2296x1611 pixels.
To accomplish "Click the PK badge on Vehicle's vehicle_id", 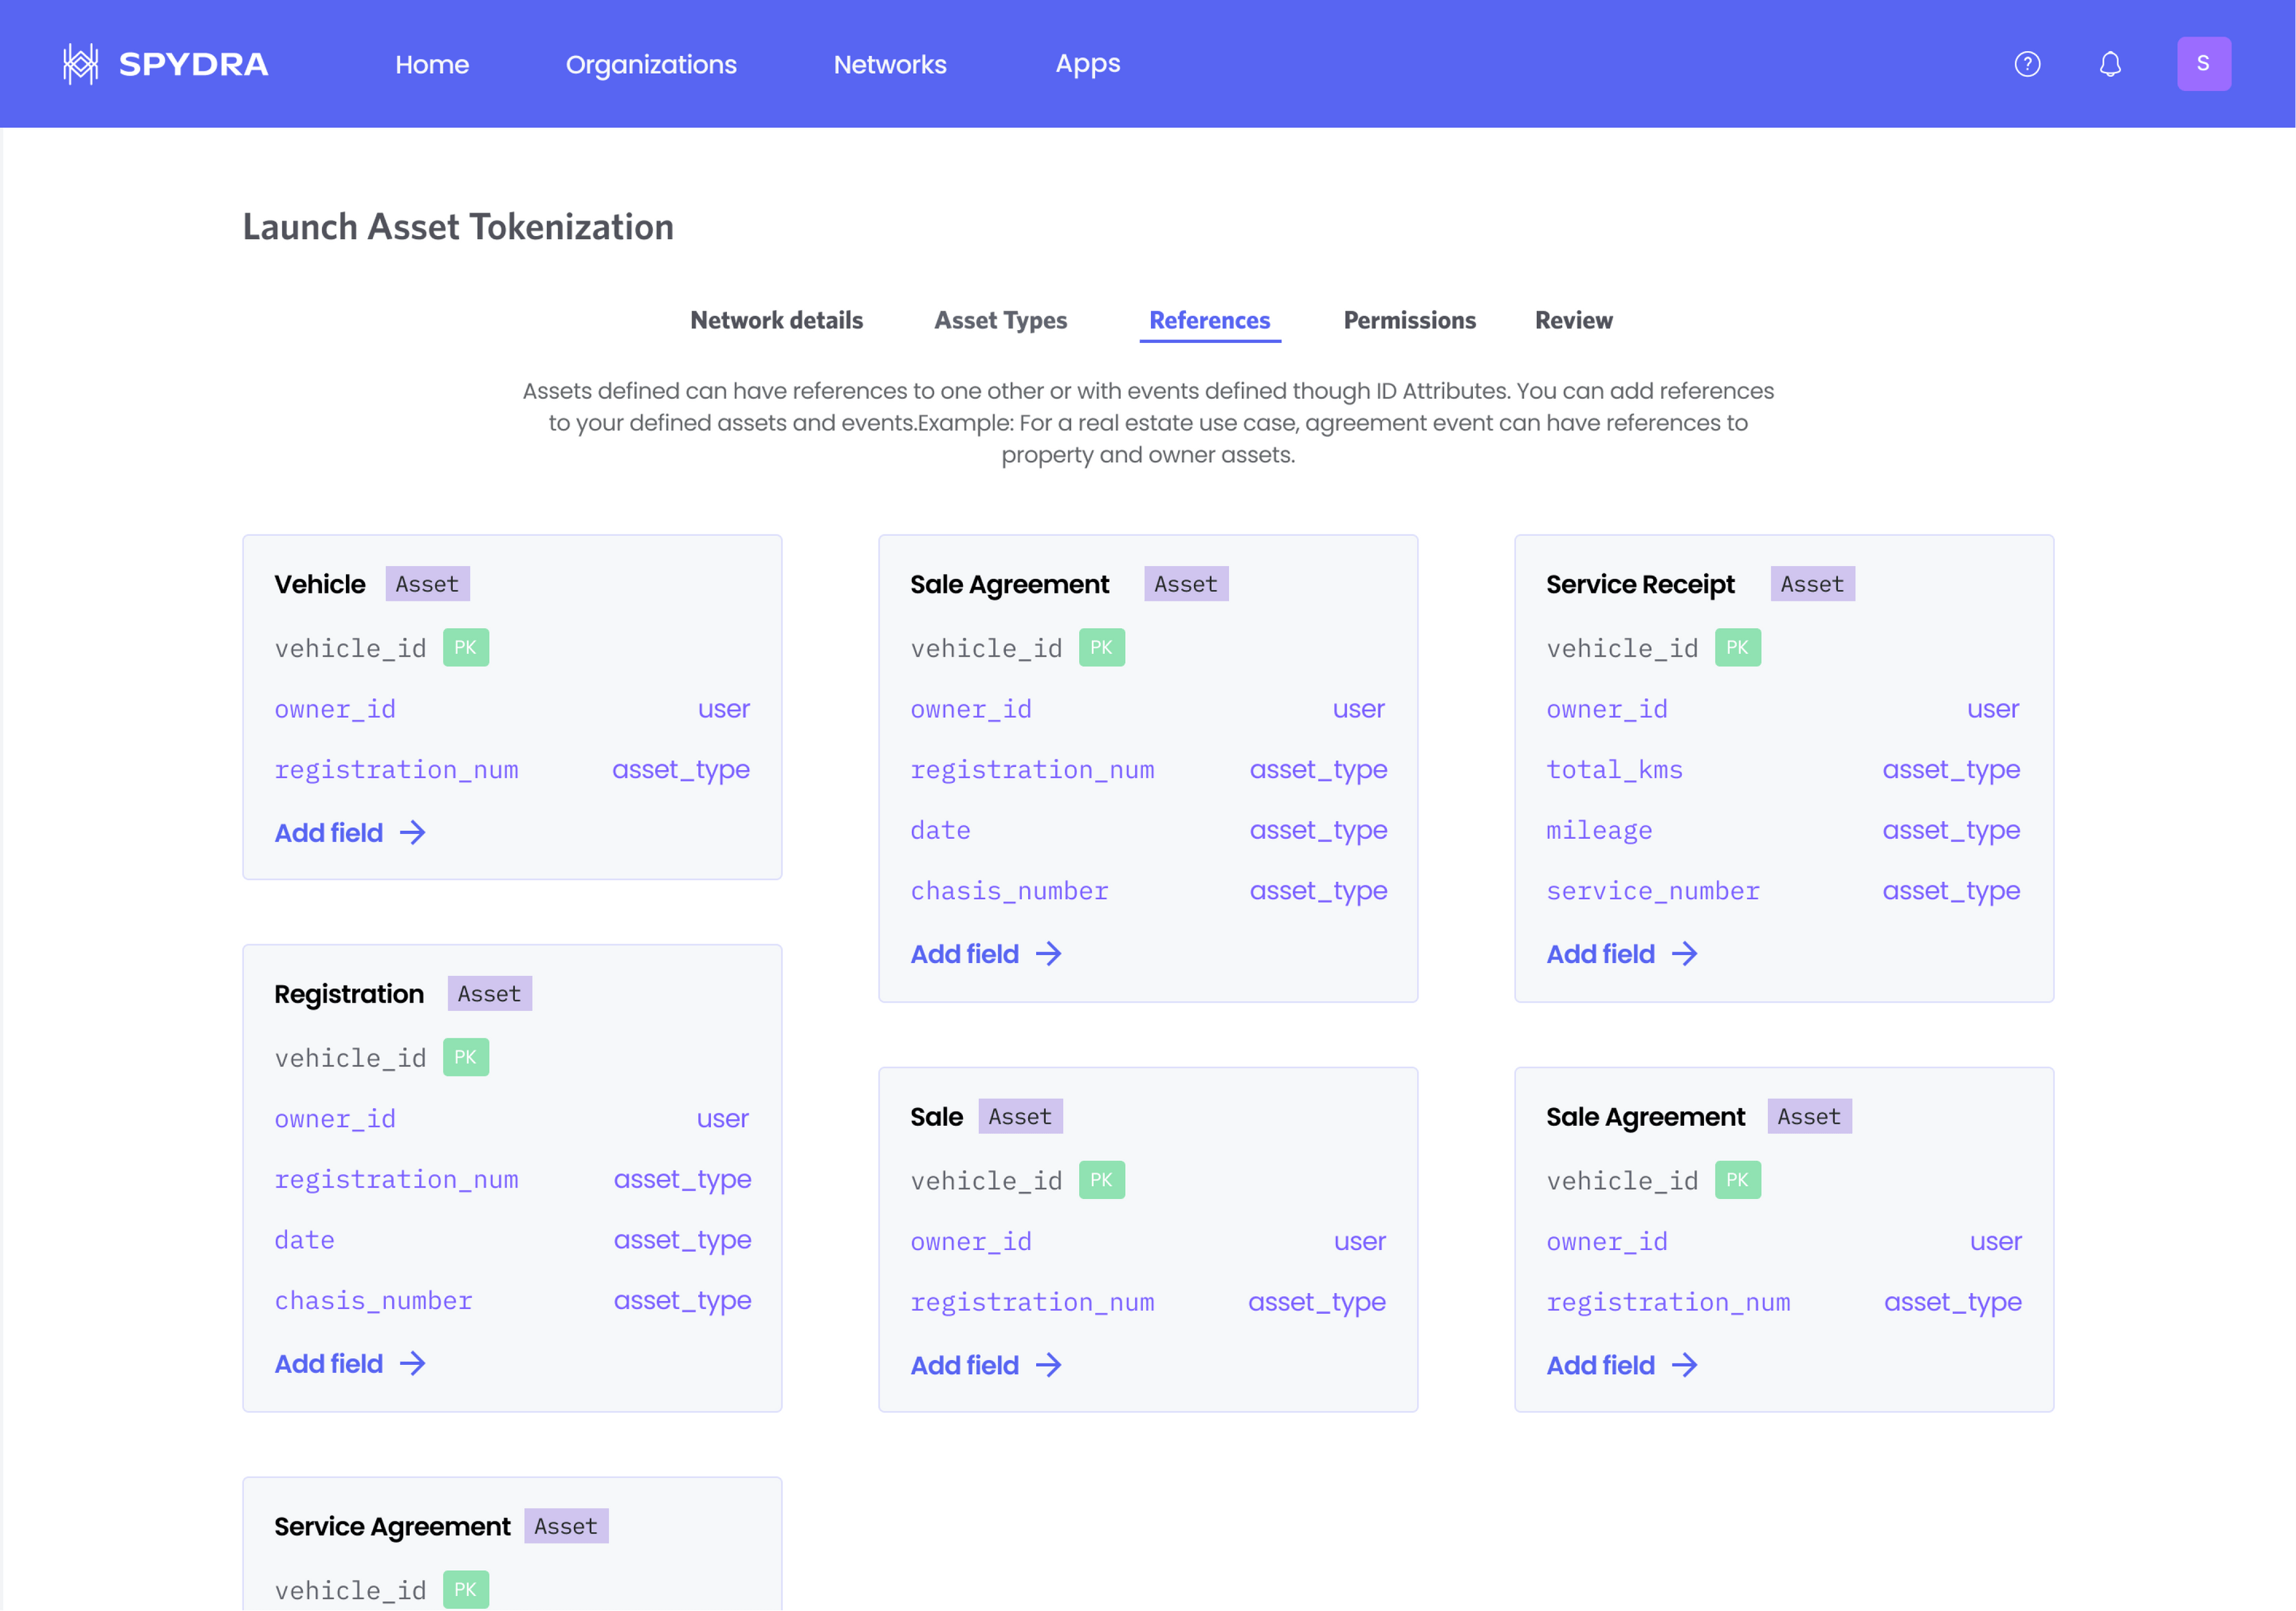I will pyautogui.click(x=465, y=647).
